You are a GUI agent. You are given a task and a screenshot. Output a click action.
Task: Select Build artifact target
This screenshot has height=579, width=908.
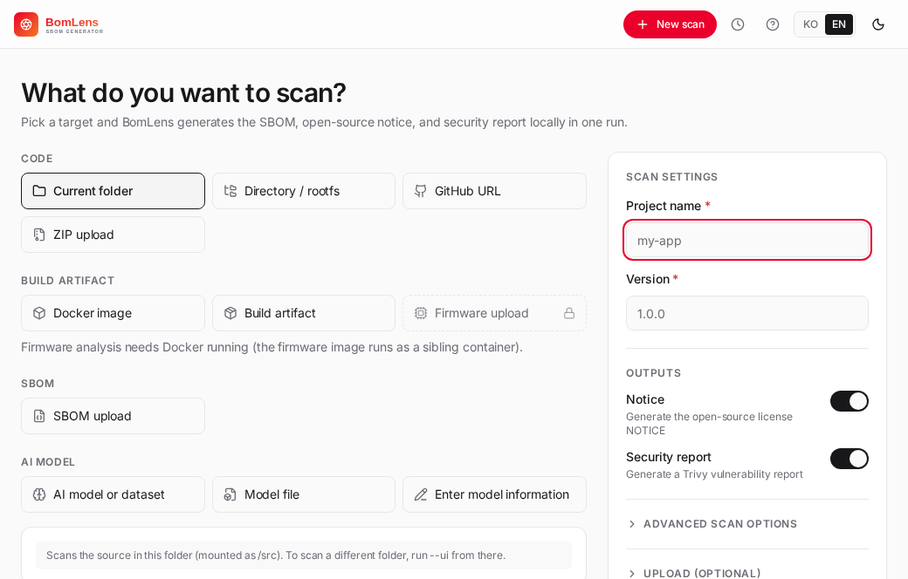304,313
